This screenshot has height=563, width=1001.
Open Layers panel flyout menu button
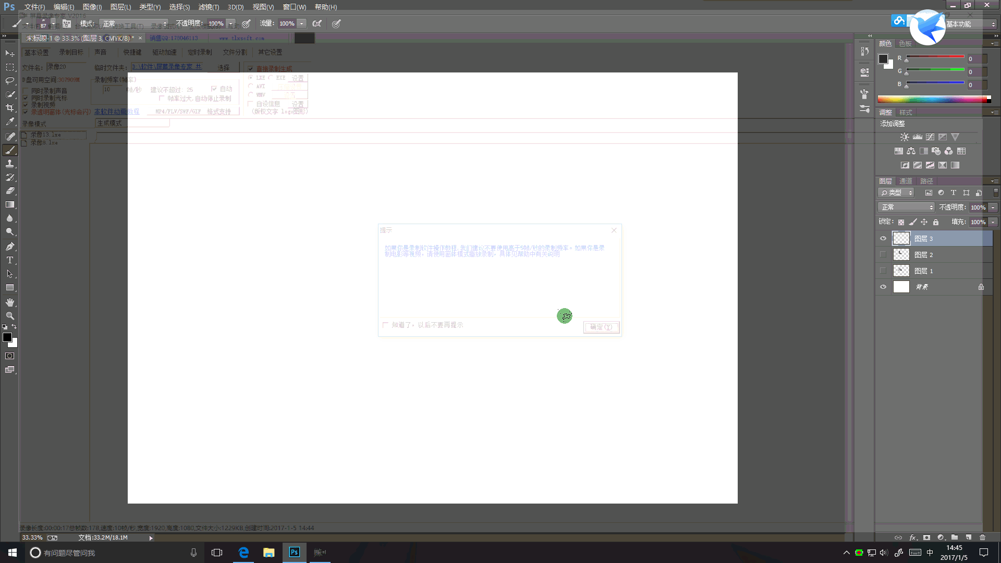pos(995,181)
